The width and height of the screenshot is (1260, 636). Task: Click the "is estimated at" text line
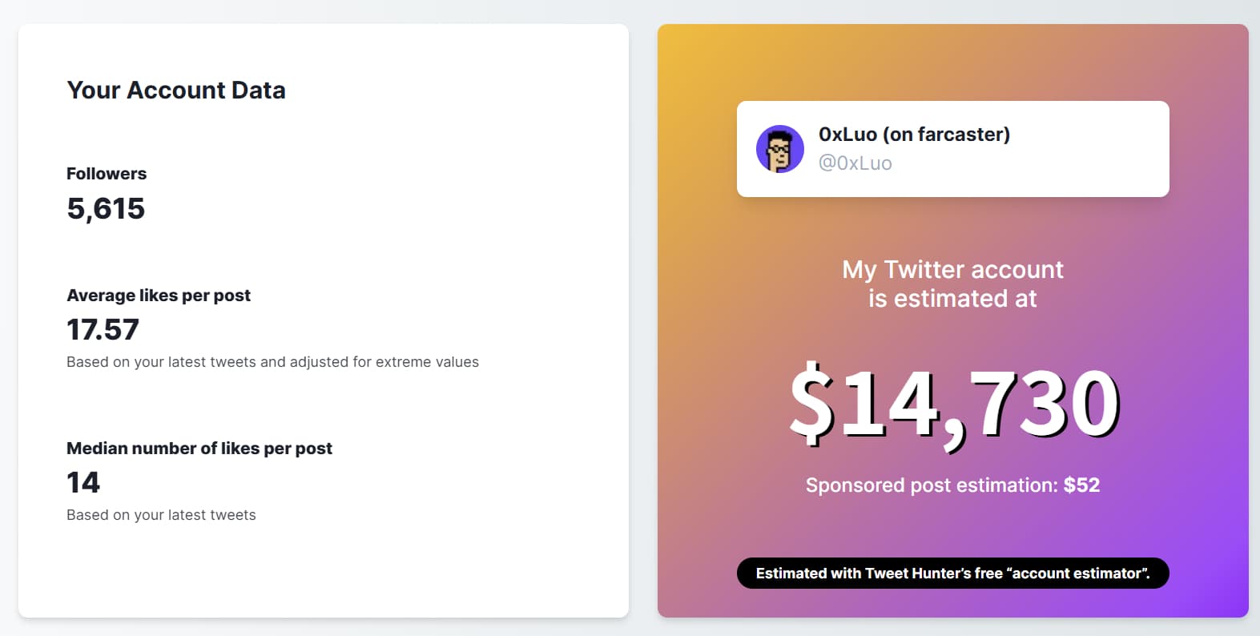pos(952,299)
